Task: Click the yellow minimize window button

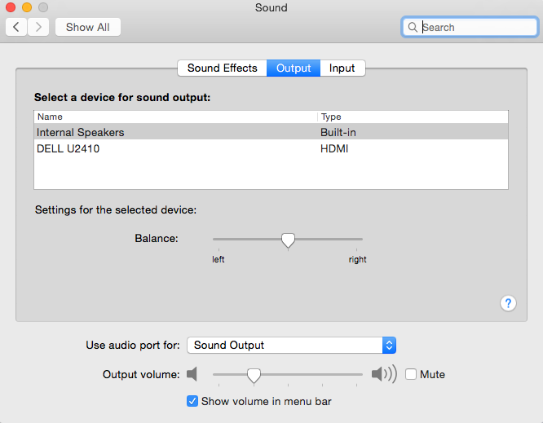Action: [27, 7]
